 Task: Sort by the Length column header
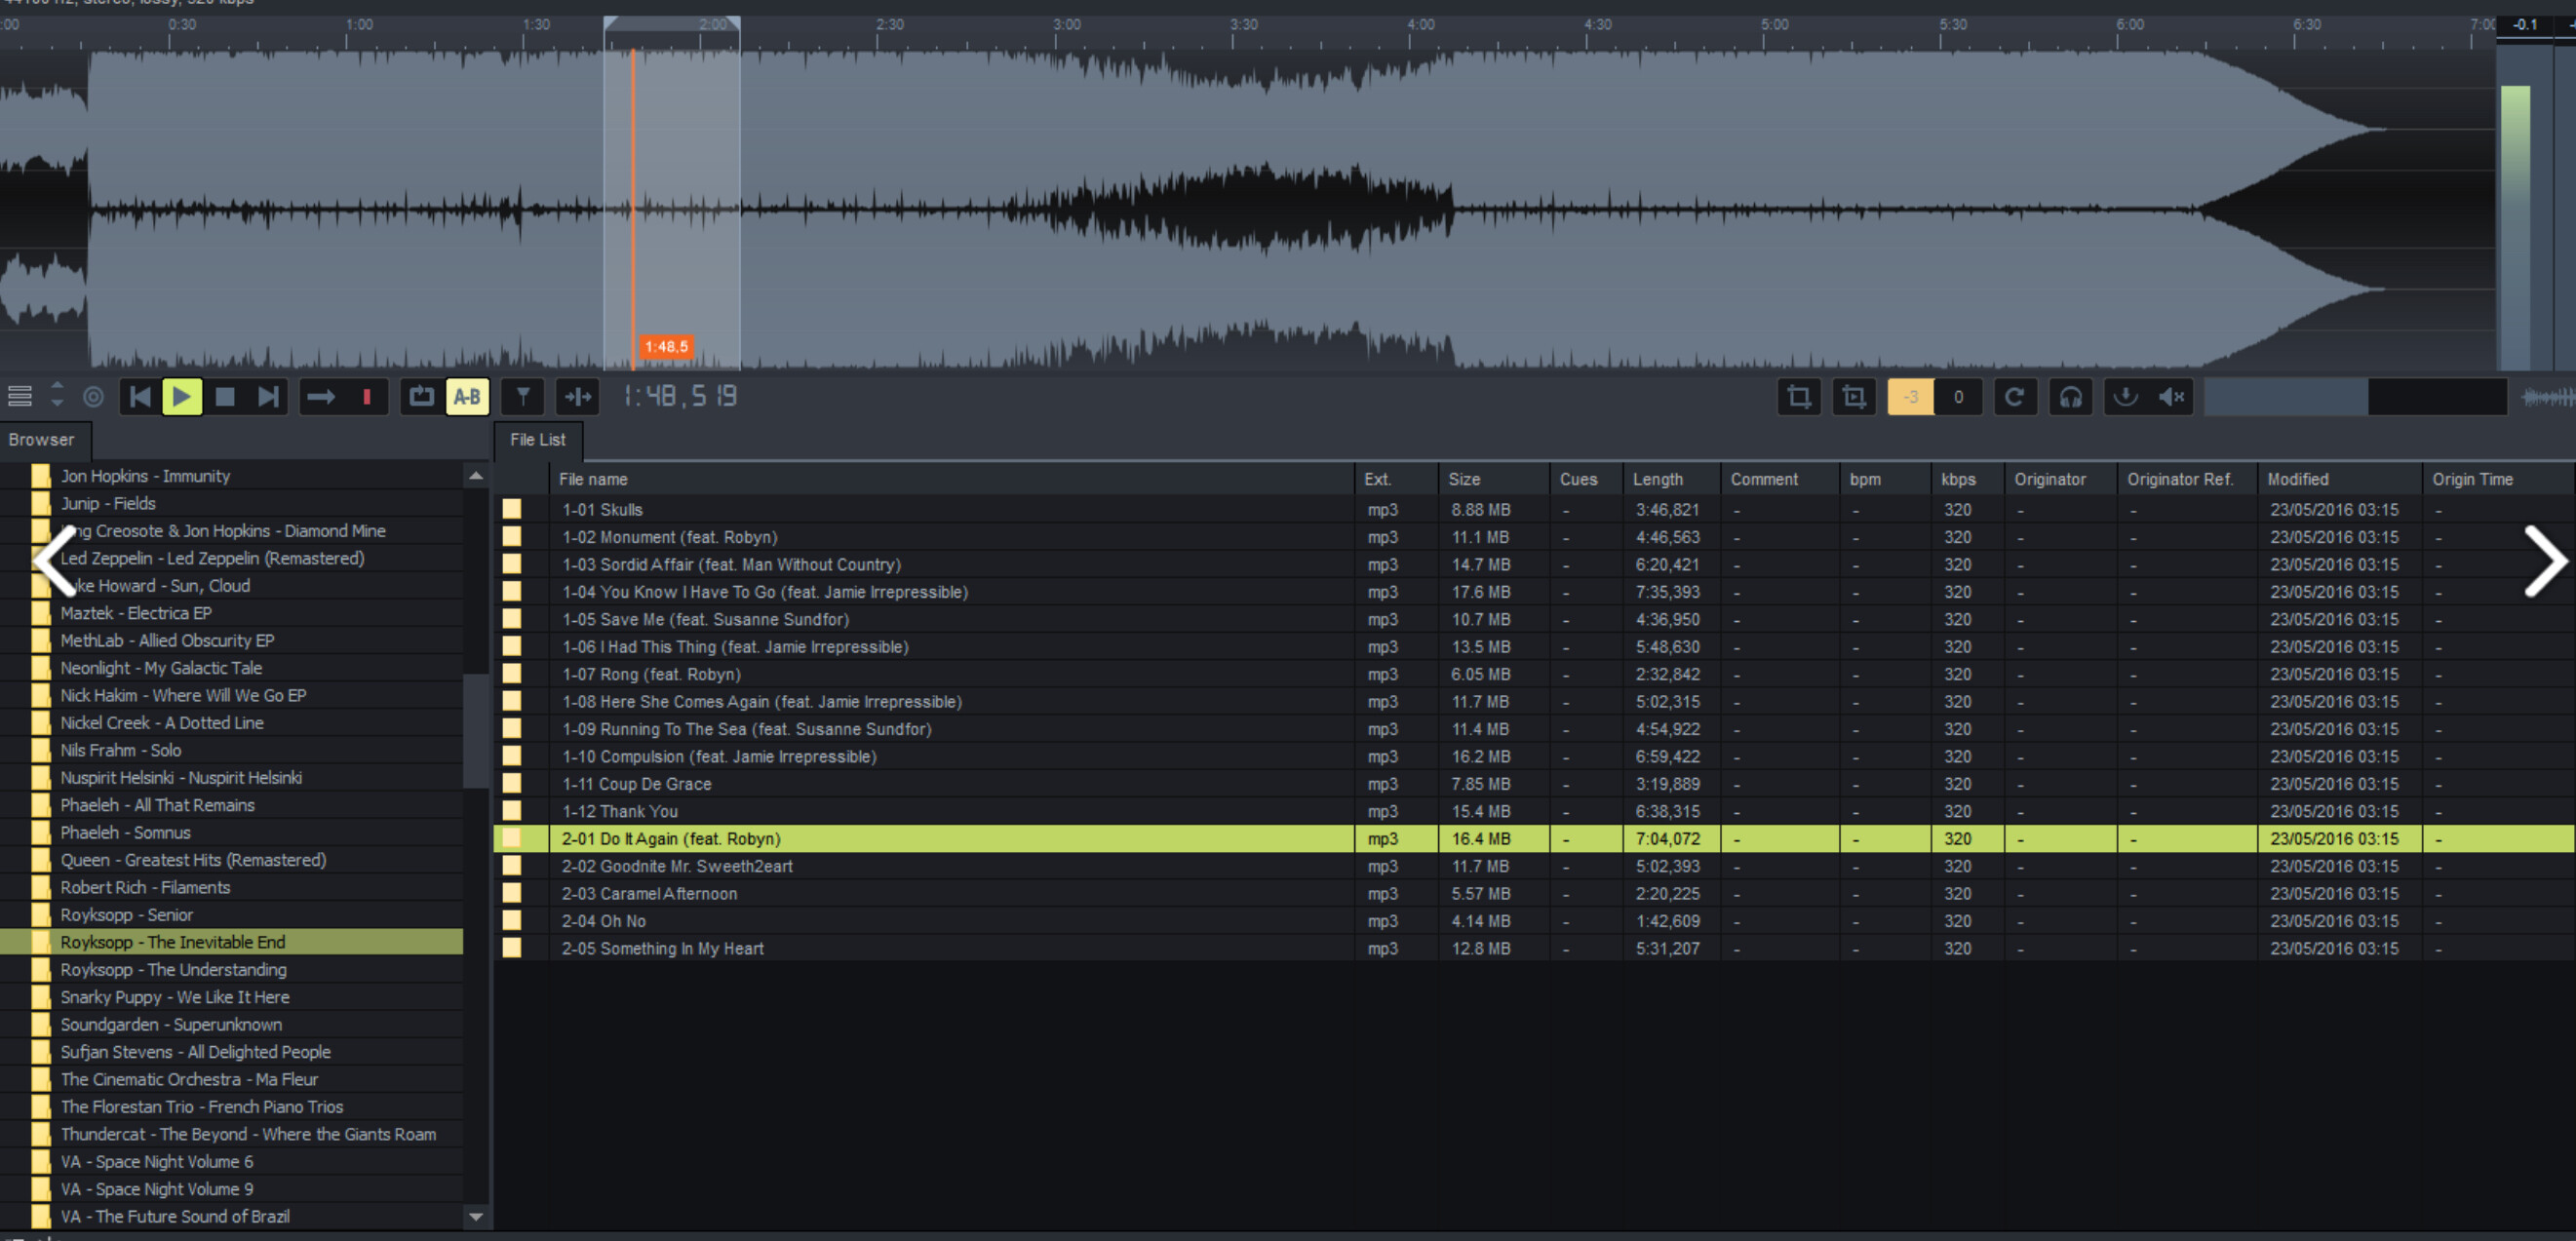click(1670, 479)
